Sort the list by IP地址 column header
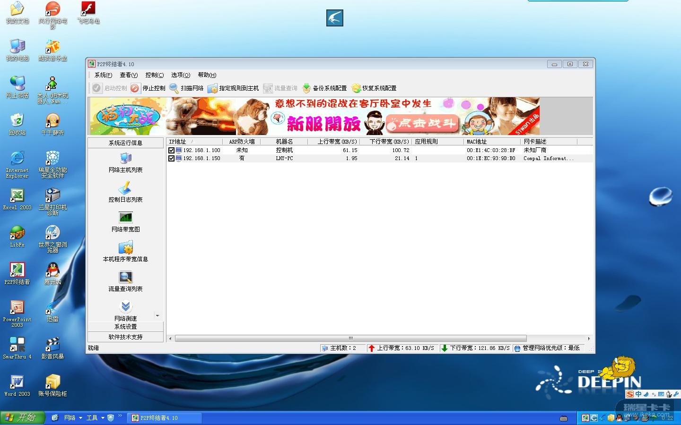 194,142
